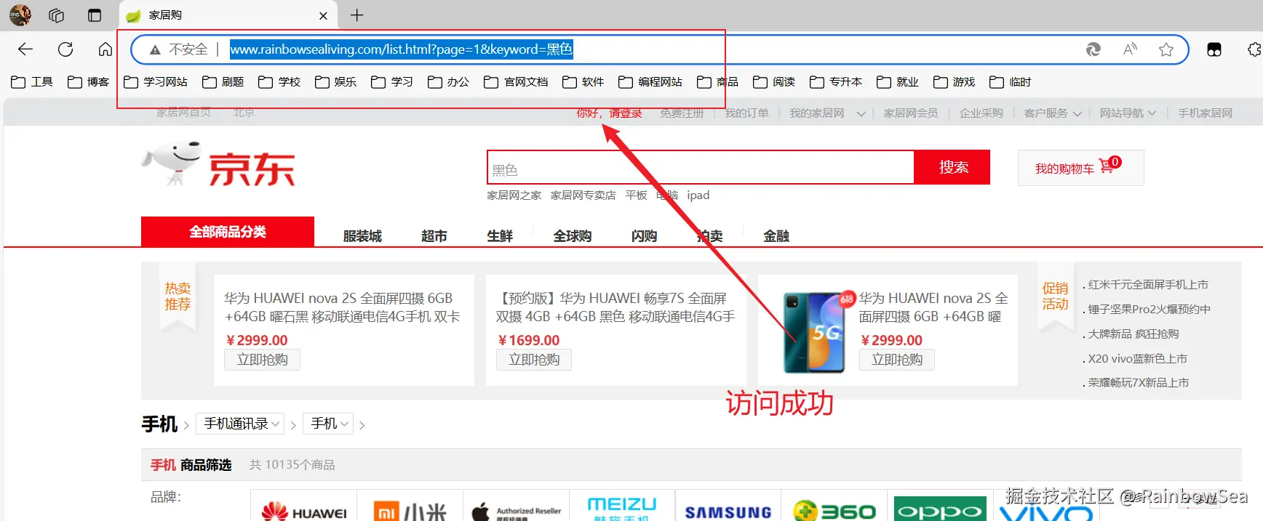
Task: Click the ipad hot search link
Action: coord(698,195)
